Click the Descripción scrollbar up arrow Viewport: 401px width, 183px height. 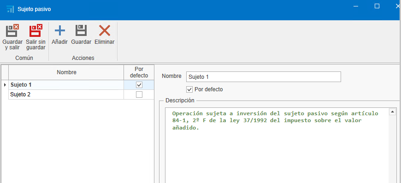[x=392, y=112]
